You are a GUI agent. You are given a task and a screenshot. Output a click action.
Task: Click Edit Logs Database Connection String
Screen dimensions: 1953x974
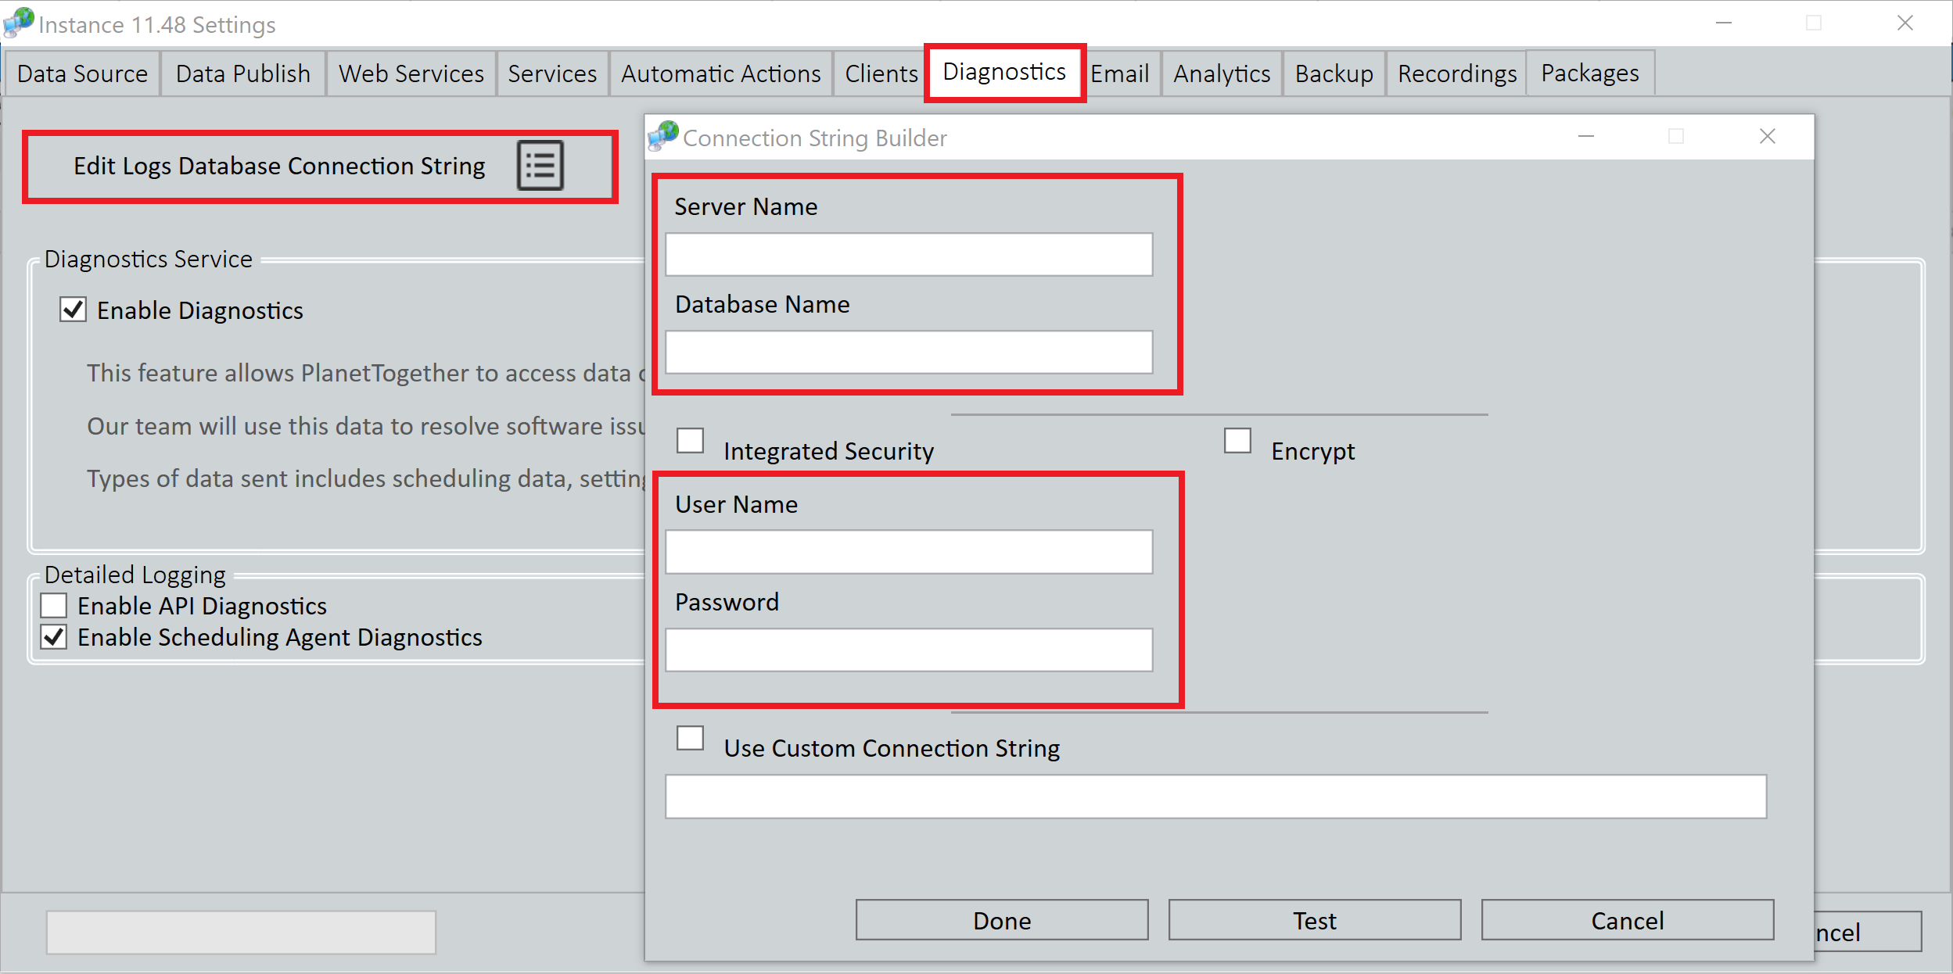pyautogui.click(x=320, y=166)
